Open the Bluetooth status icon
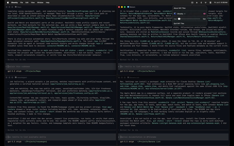The height and width of the screenshot is (146, 234). (201, 3)
